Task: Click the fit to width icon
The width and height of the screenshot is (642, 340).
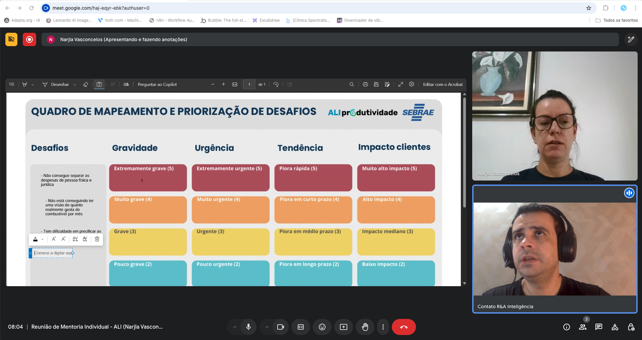Action: (x=235, y=85)
